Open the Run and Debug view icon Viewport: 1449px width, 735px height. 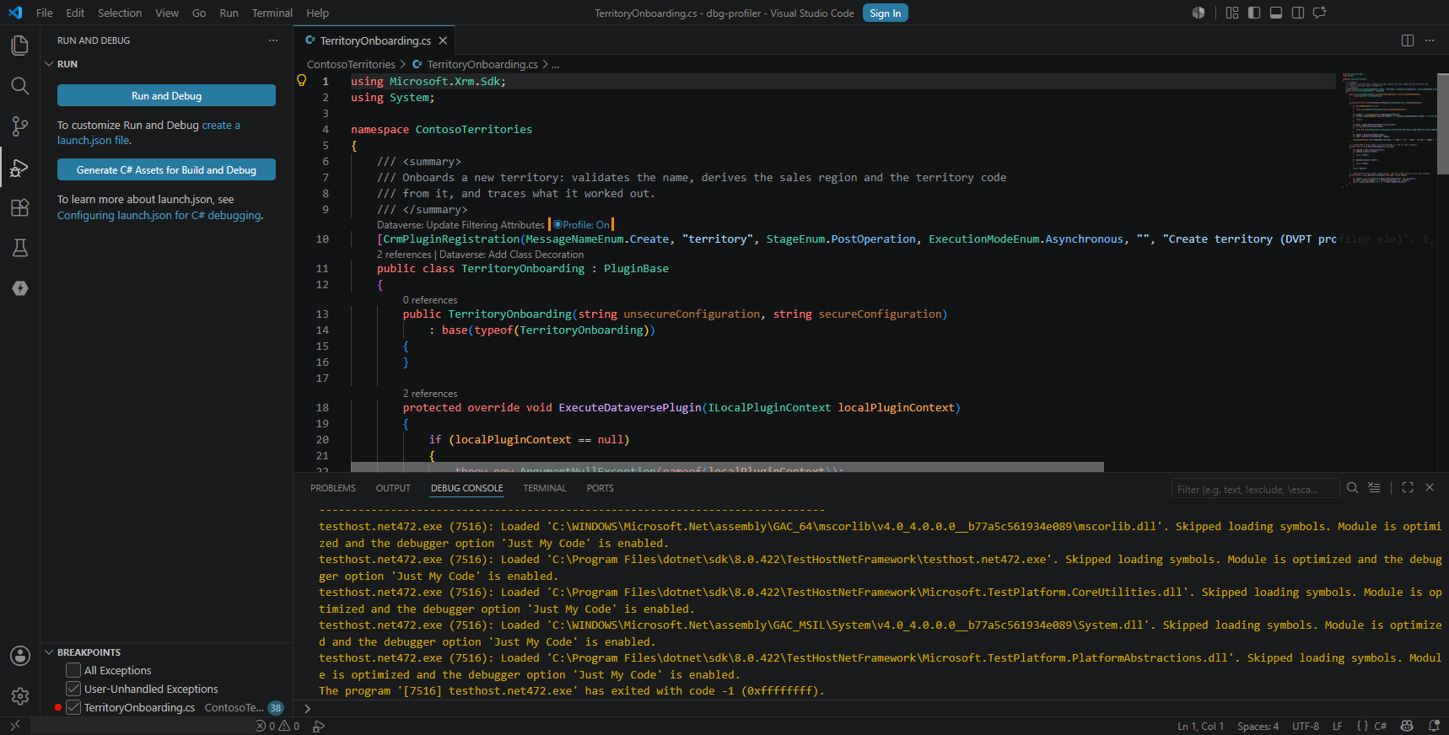19,167
